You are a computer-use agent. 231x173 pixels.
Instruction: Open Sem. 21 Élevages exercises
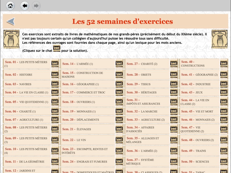[88, 129]
